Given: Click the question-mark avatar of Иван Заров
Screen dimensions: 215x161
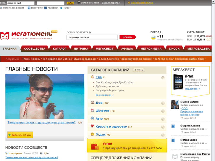Looking at the screenshot, I should click(173, 140).
